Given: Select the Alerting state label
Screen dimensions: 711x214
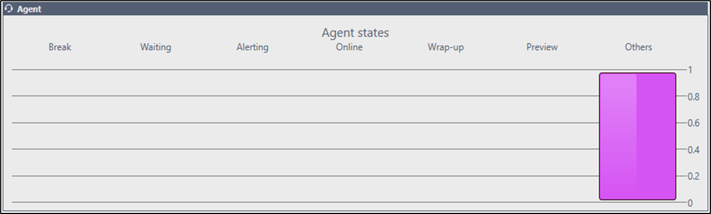Looking at the screenshot, I should 252,47.
